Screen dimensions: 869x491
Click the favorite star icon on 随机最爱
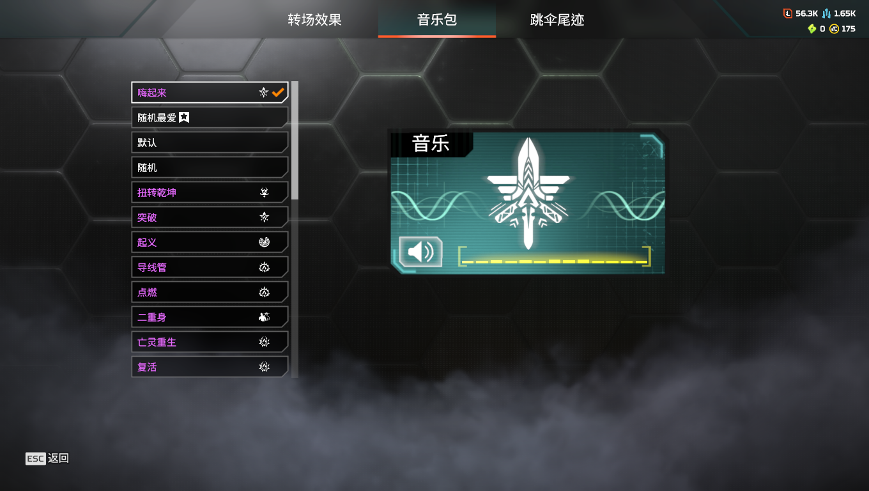(x=184, y=117)
